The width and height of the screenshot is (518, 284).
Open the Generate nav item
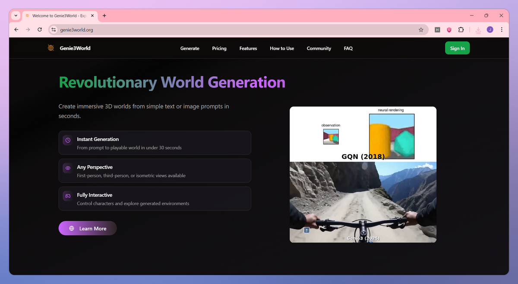coord(190,48)
